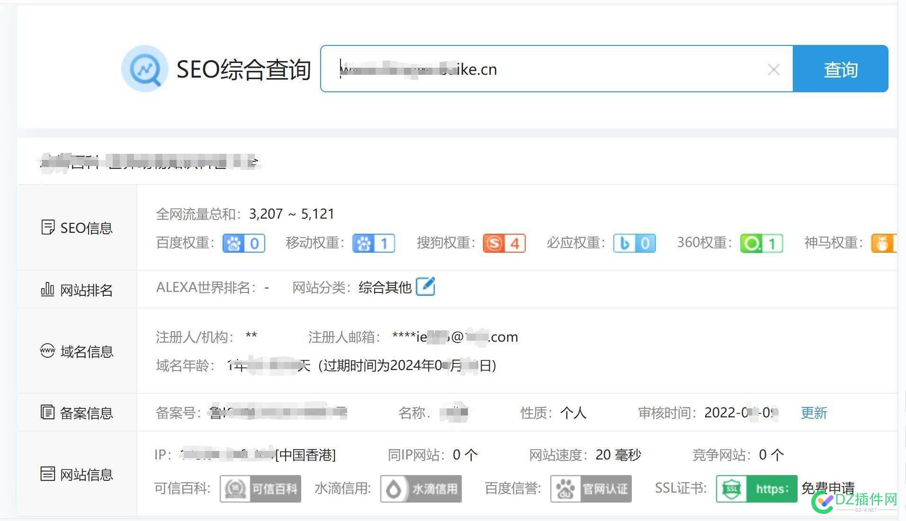
Task: Open the 必应权重 badge
Action: (635, 243)
